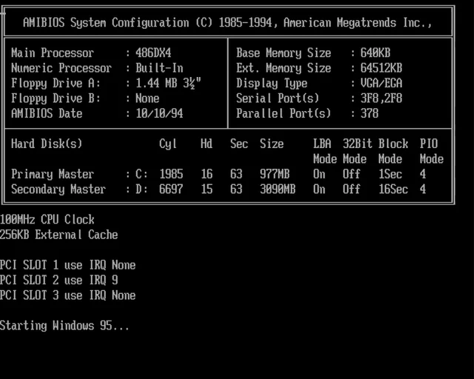The width and height of the screenshot is (474, 379).
Task: Click the Parallel Port(s) label
Action: tap(284, 114)
